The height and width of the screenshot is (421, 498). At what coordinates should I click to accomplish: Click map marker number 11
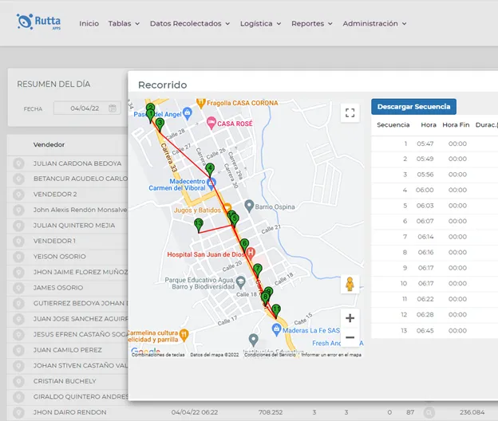pyautogui.click(x=276, y=311)
